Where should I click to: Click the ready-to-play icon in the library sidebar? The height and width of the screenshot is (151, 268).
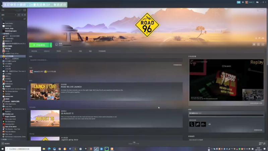(x=25, y=15)
